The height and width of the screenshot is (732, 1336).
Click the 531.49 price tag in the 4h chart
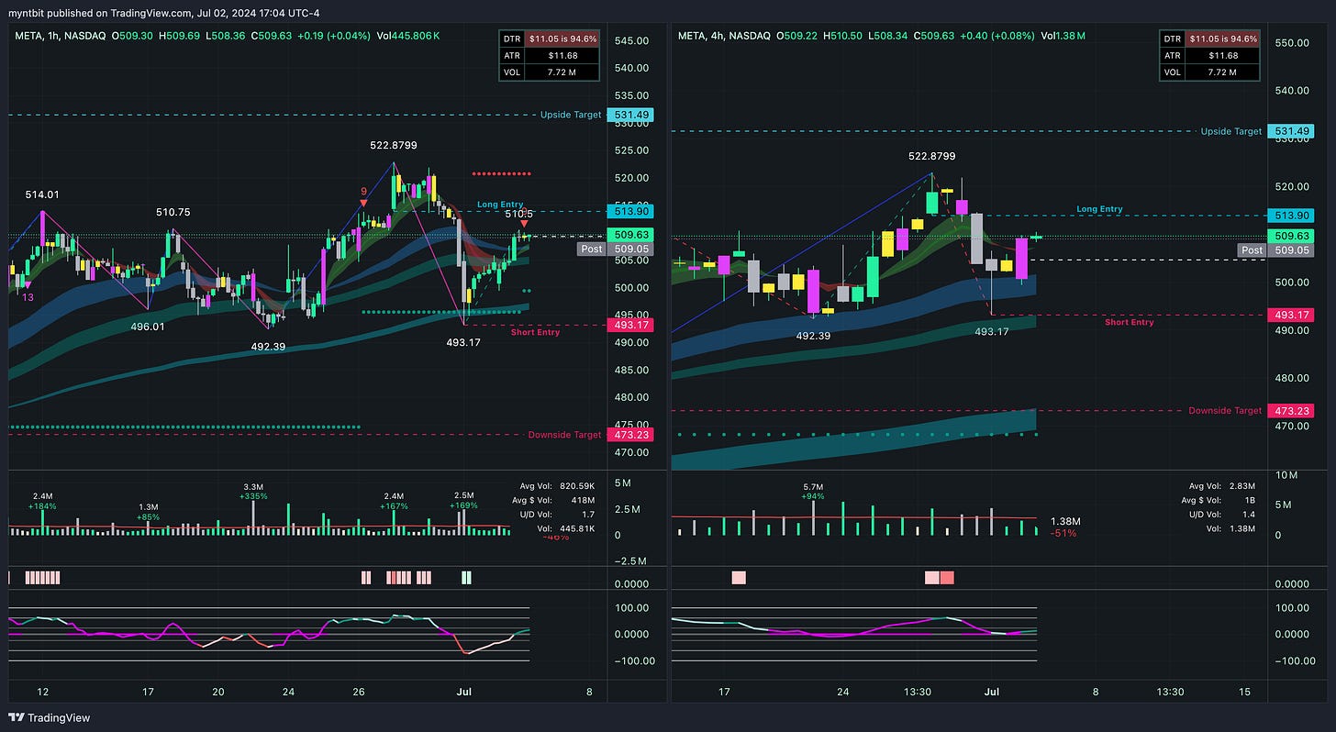pos(1289,131)
